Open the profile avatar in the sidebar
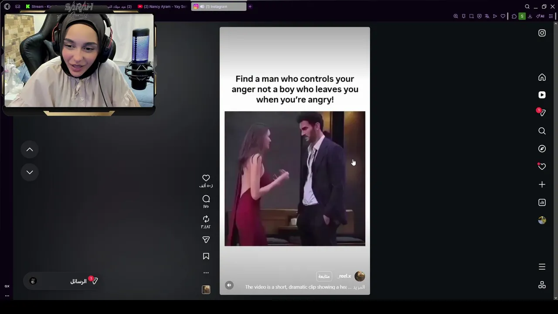Screen dimensions: 558x314 [x=542, y=220]
